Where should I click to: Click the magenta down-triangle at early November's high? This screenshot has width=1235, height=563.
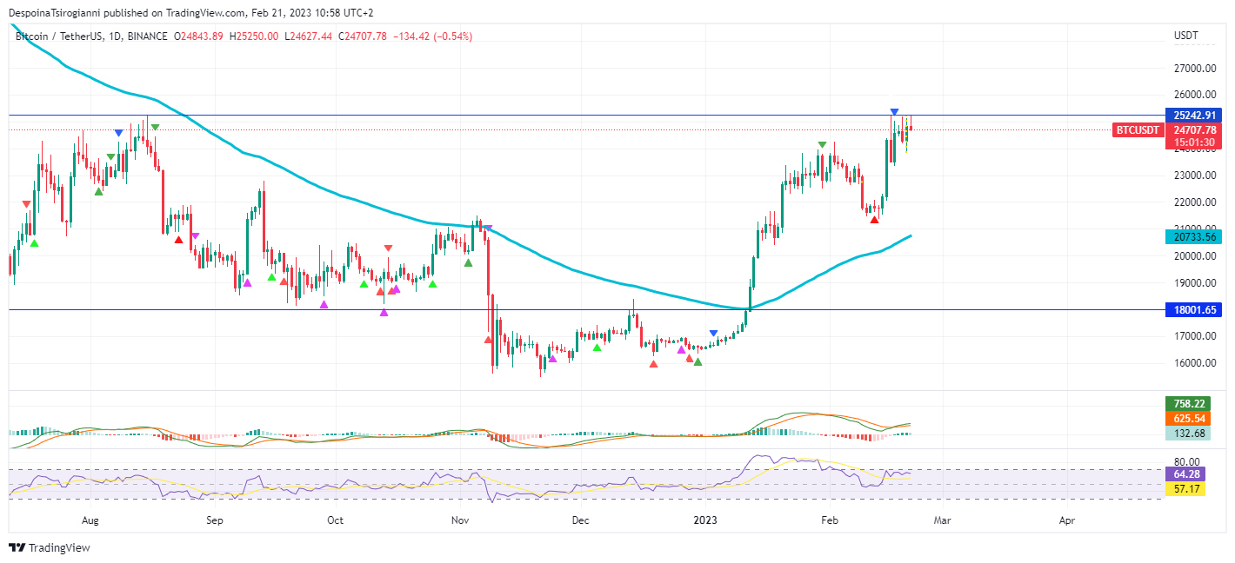(488, 229)
